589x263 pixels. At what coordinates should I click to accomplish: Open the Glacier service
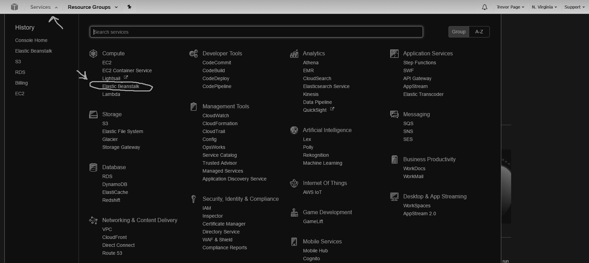(110, 139)
